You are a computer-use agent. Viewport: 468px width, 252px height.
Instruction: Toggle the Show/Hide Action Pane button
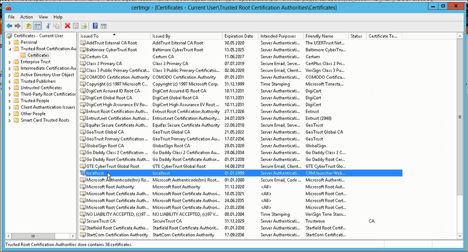(104, 26)
